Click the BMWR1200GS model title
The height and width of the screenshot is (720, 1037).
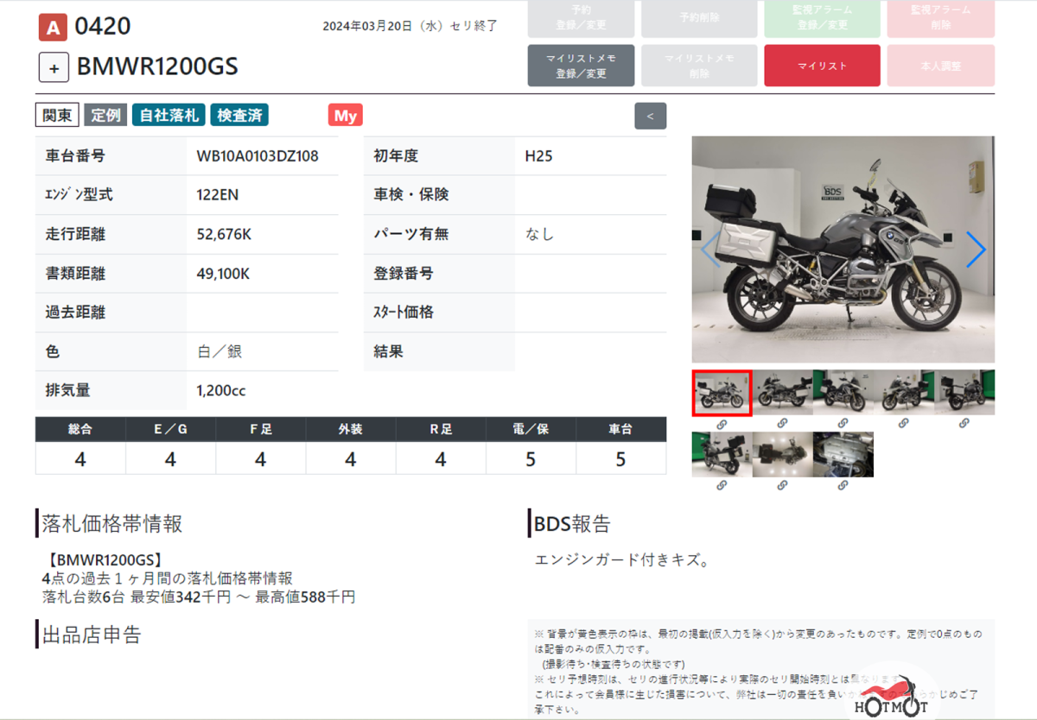157,66
